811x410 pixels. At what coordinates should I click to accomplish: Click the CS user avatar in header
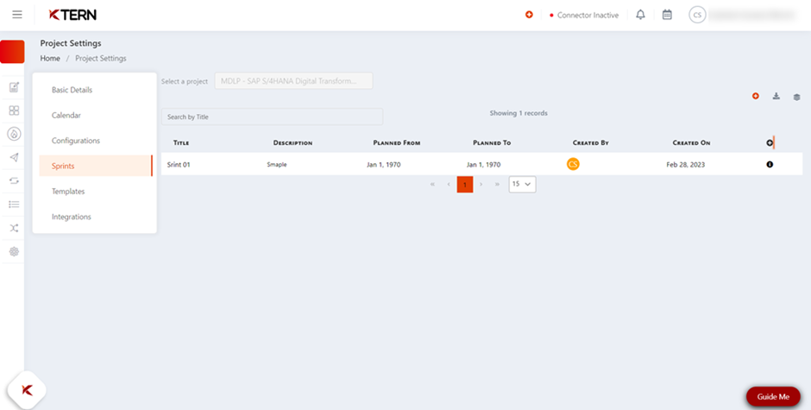[x=697, y=15]
